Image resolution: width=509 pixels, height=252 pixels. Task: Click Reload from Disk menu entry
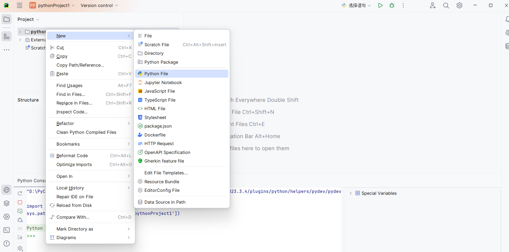click(74, 205)
